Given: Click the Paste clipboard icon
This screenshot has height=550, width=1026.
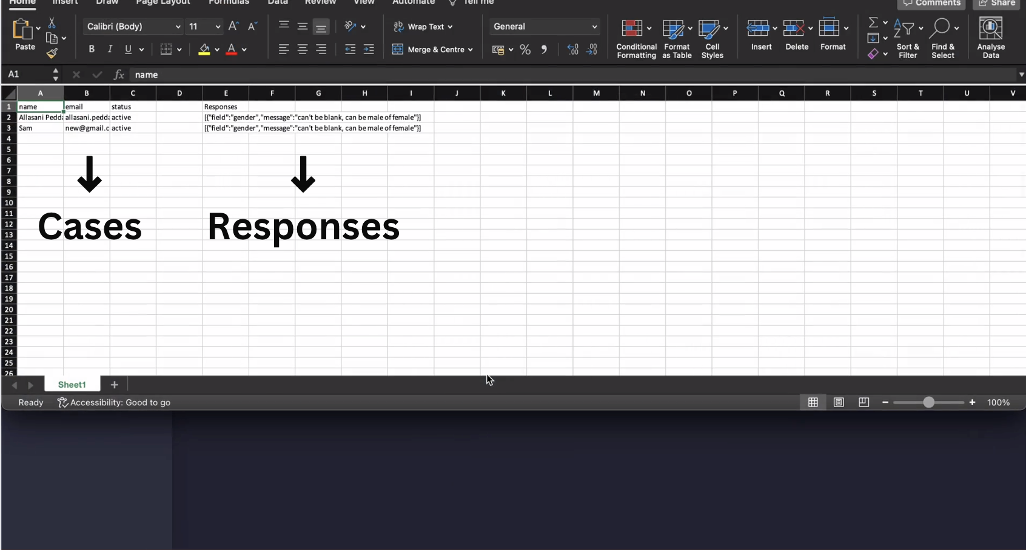Looking at the screenshot, I should 22,29.
